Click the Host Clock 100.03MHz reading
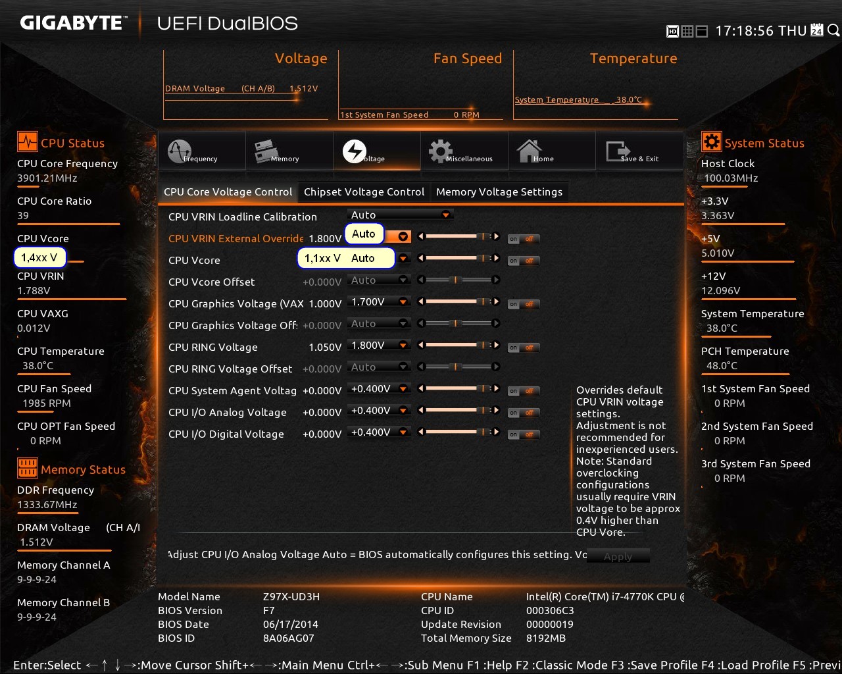842x674 pixels. tap(731, 178)
